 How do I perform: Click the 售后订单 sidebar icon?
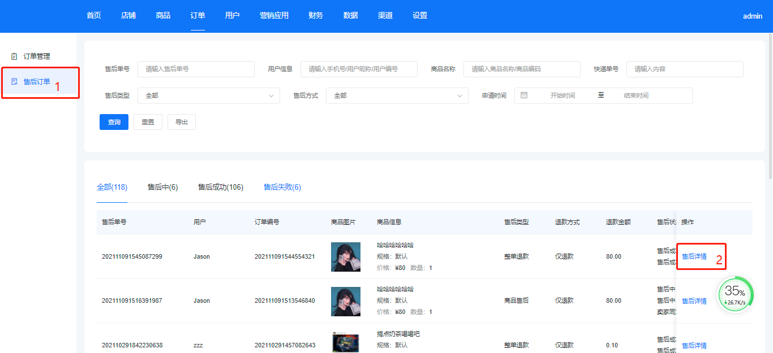pyautogui.click(x=15, y=82)
